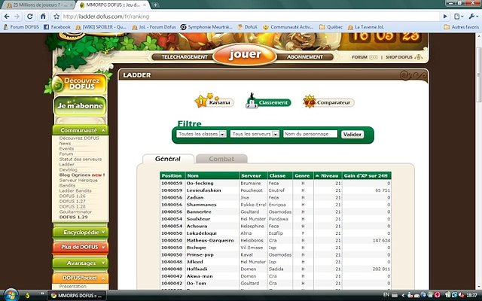
Task: Collapse the Communauté sidebar section
Action: pos(79,130)
